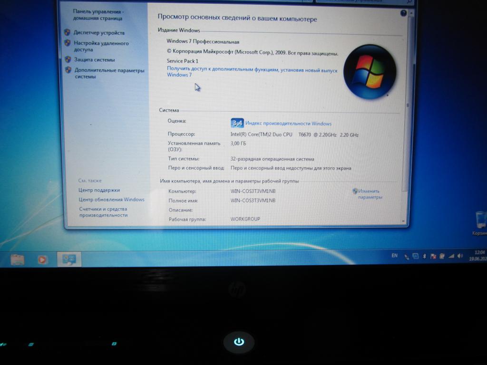Open Защита системы link
This screenshot has width=487, height=365.
(x=95, y=59)
